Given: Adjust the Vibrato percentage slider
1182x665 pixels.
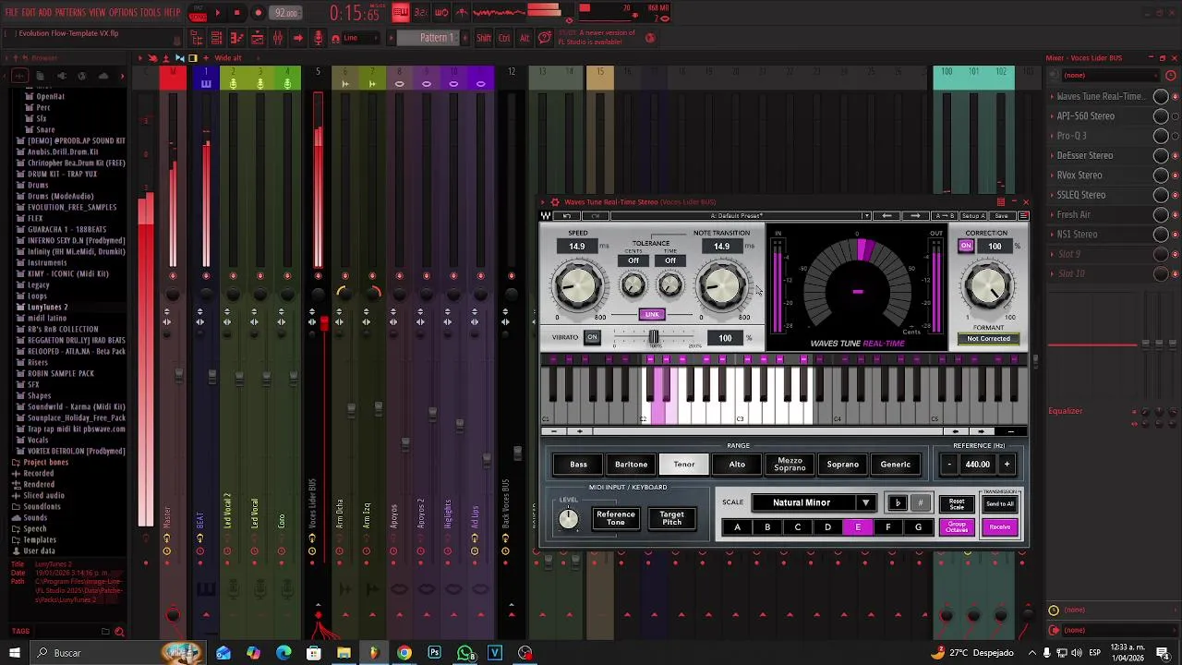Looking at the screenshot, I should pyautogui.click(x=654, y=337).
